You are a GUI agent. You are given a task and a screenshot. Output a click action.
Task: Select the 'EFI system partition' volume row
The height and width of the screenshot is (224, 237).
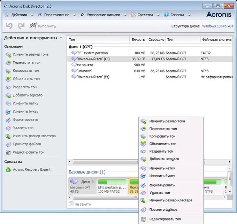150,53
